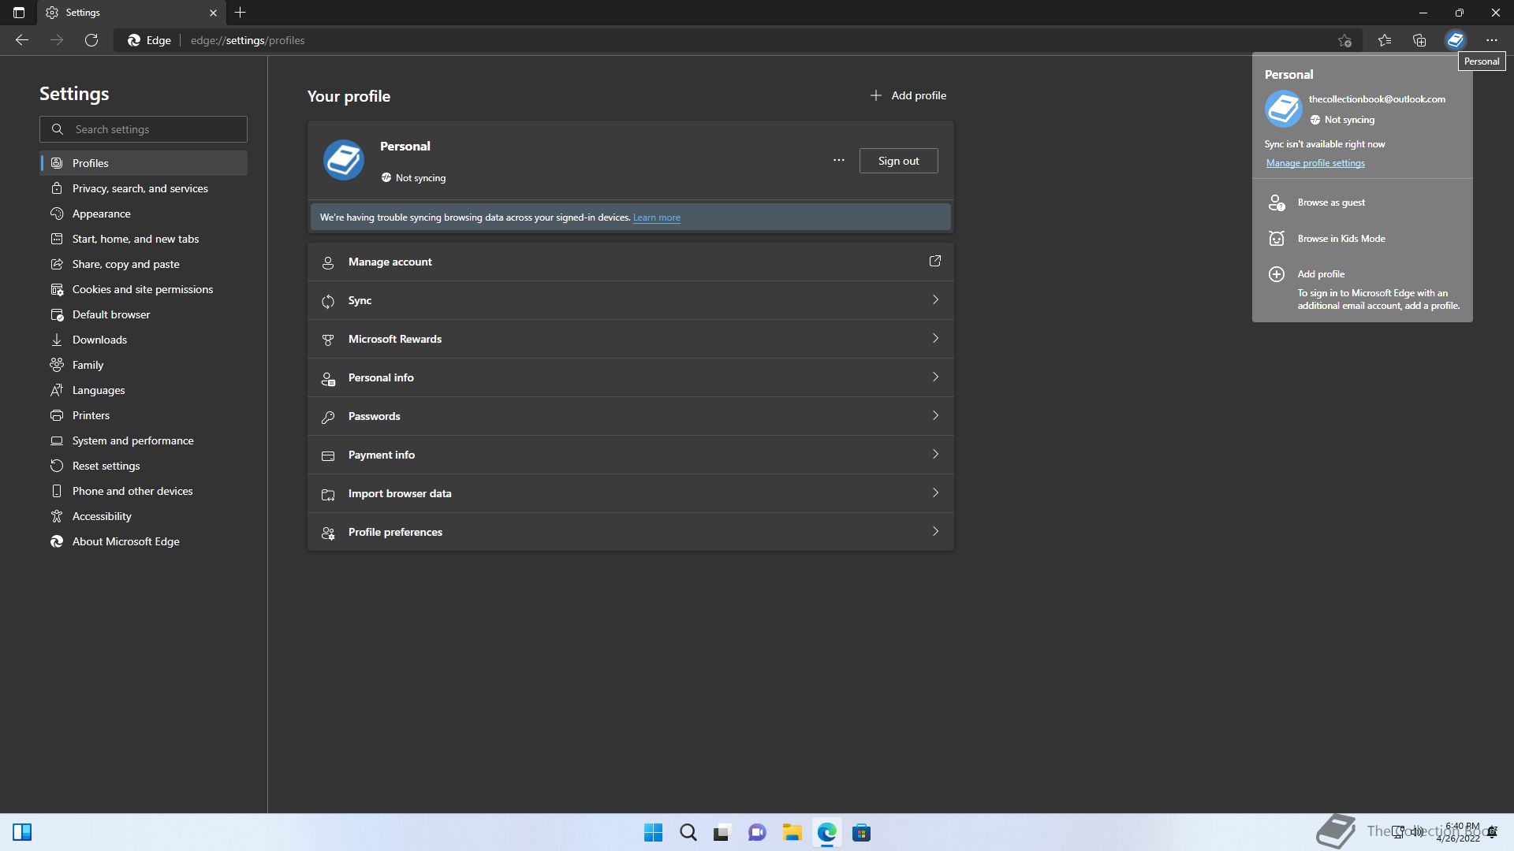Click the Microsoft Rewards trophy icon
This screenshot has height=851, width=1514.
click(328, 340)
